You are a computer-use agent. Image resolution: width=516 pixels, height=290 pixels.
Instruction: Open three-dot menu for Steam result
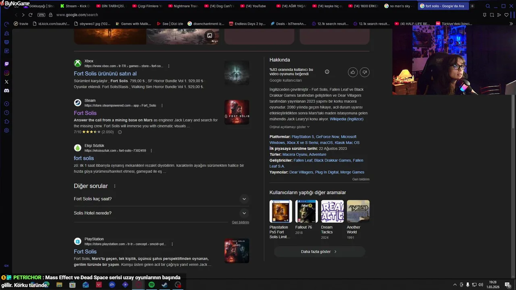click(x=162, y=106)
